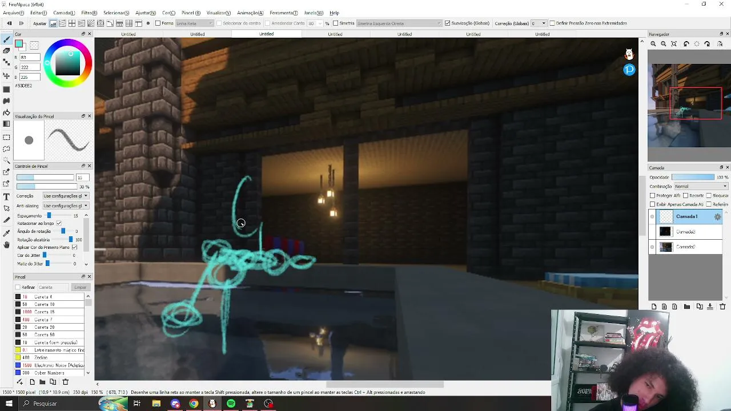The height and width of the screenshot is (411, 731).
Task: Click the undo arrow in the toolbar
Action: tap(9, 23)
